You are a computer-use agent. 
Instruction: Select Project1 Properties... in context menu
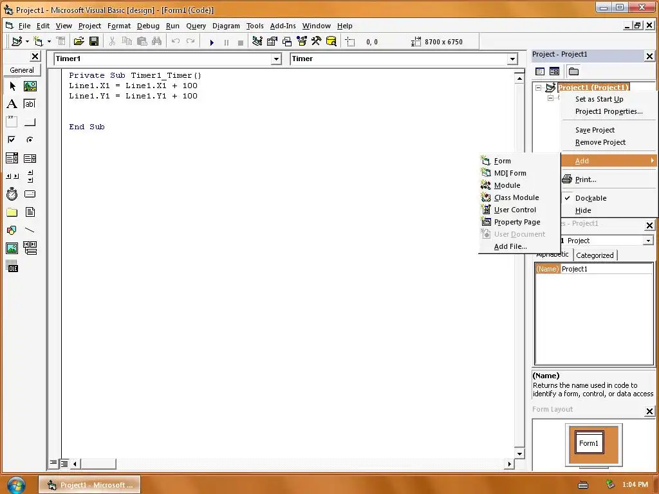609,111
